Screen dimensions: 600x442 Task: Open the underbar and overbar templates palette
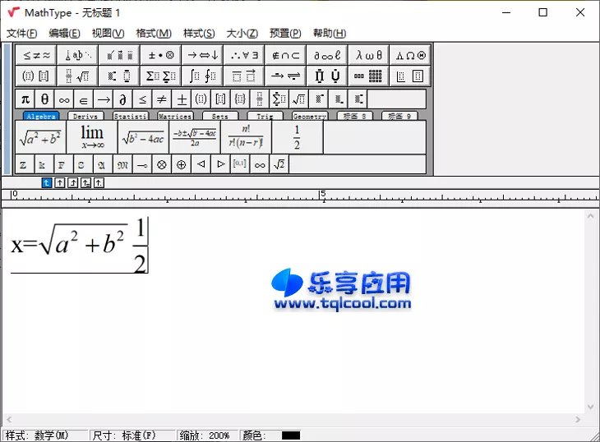pos(244,76)
